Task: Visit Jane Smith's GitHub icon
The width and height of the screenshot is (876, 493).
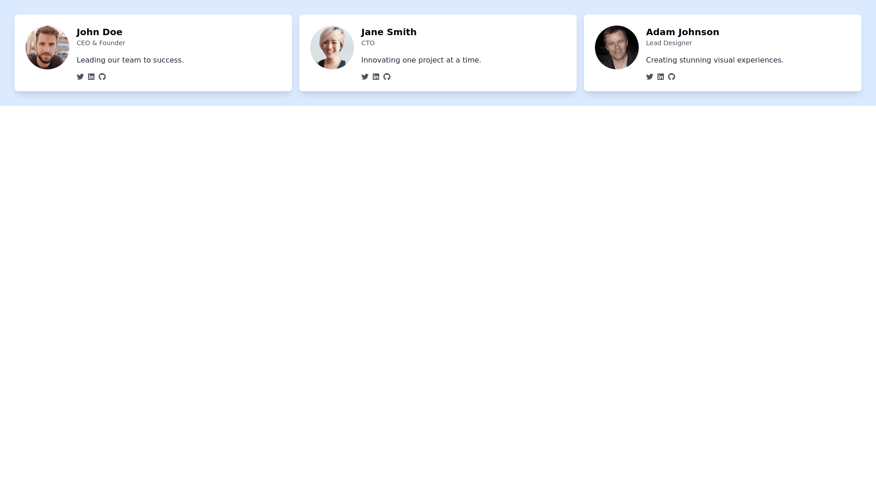Action: [387, 77]
